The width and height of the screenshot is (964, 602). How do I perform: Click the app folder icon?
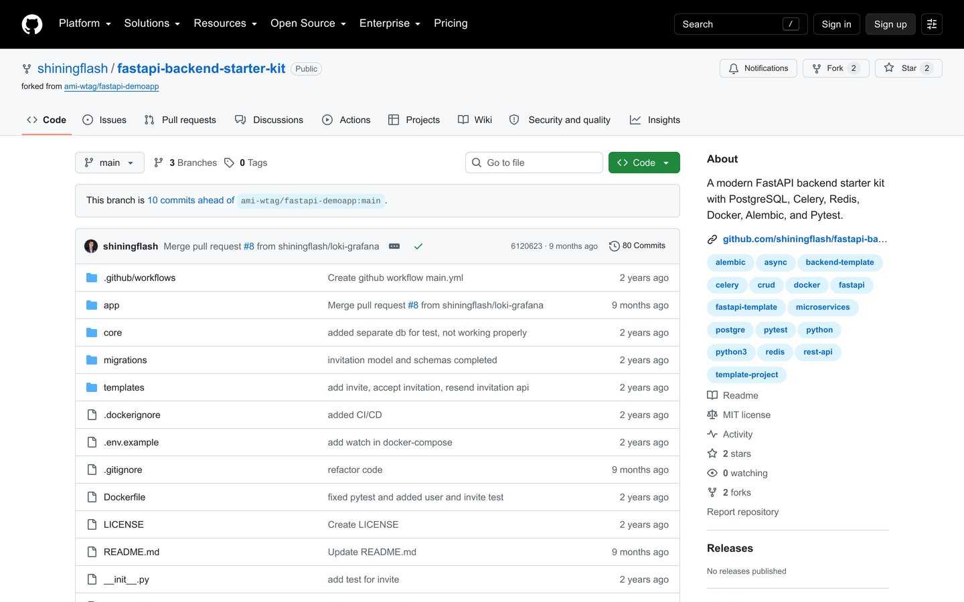[x=92, y=305]
